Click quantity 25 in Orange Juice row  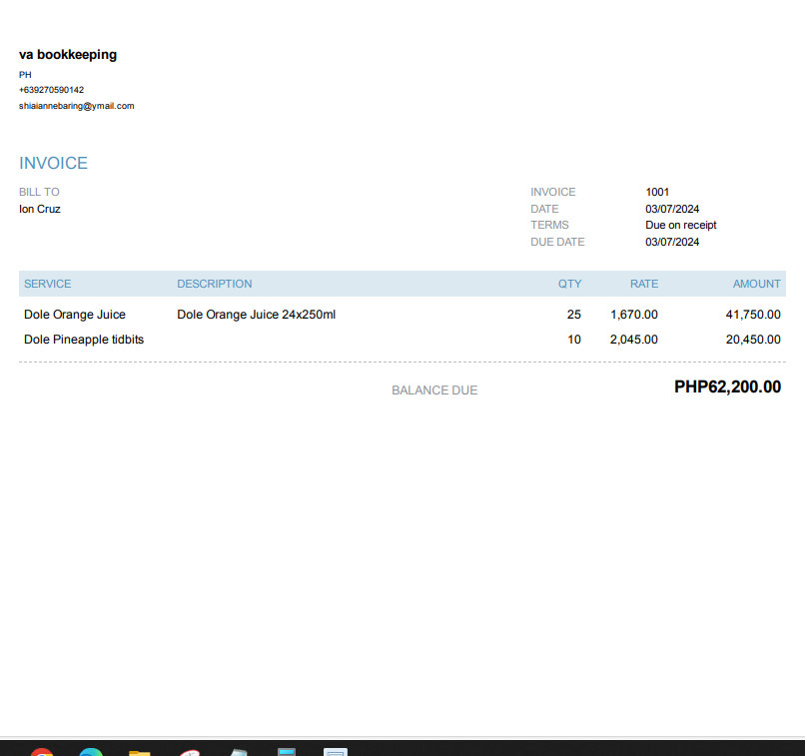(x=574, y=315)
